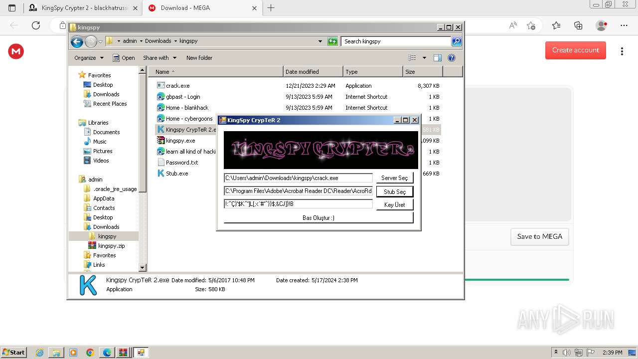Click the Stub Seç button
This screenshot has height=359, width=638.
394,191
